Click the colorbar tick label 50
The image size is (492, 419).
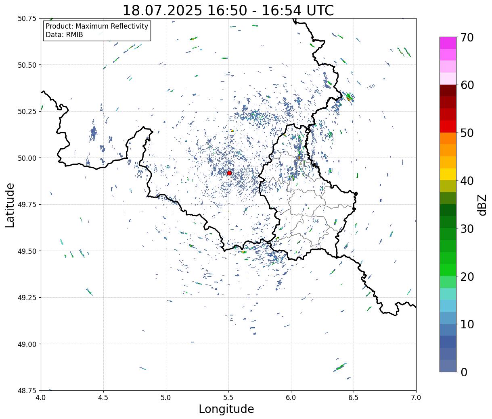[x=467, y=133]
